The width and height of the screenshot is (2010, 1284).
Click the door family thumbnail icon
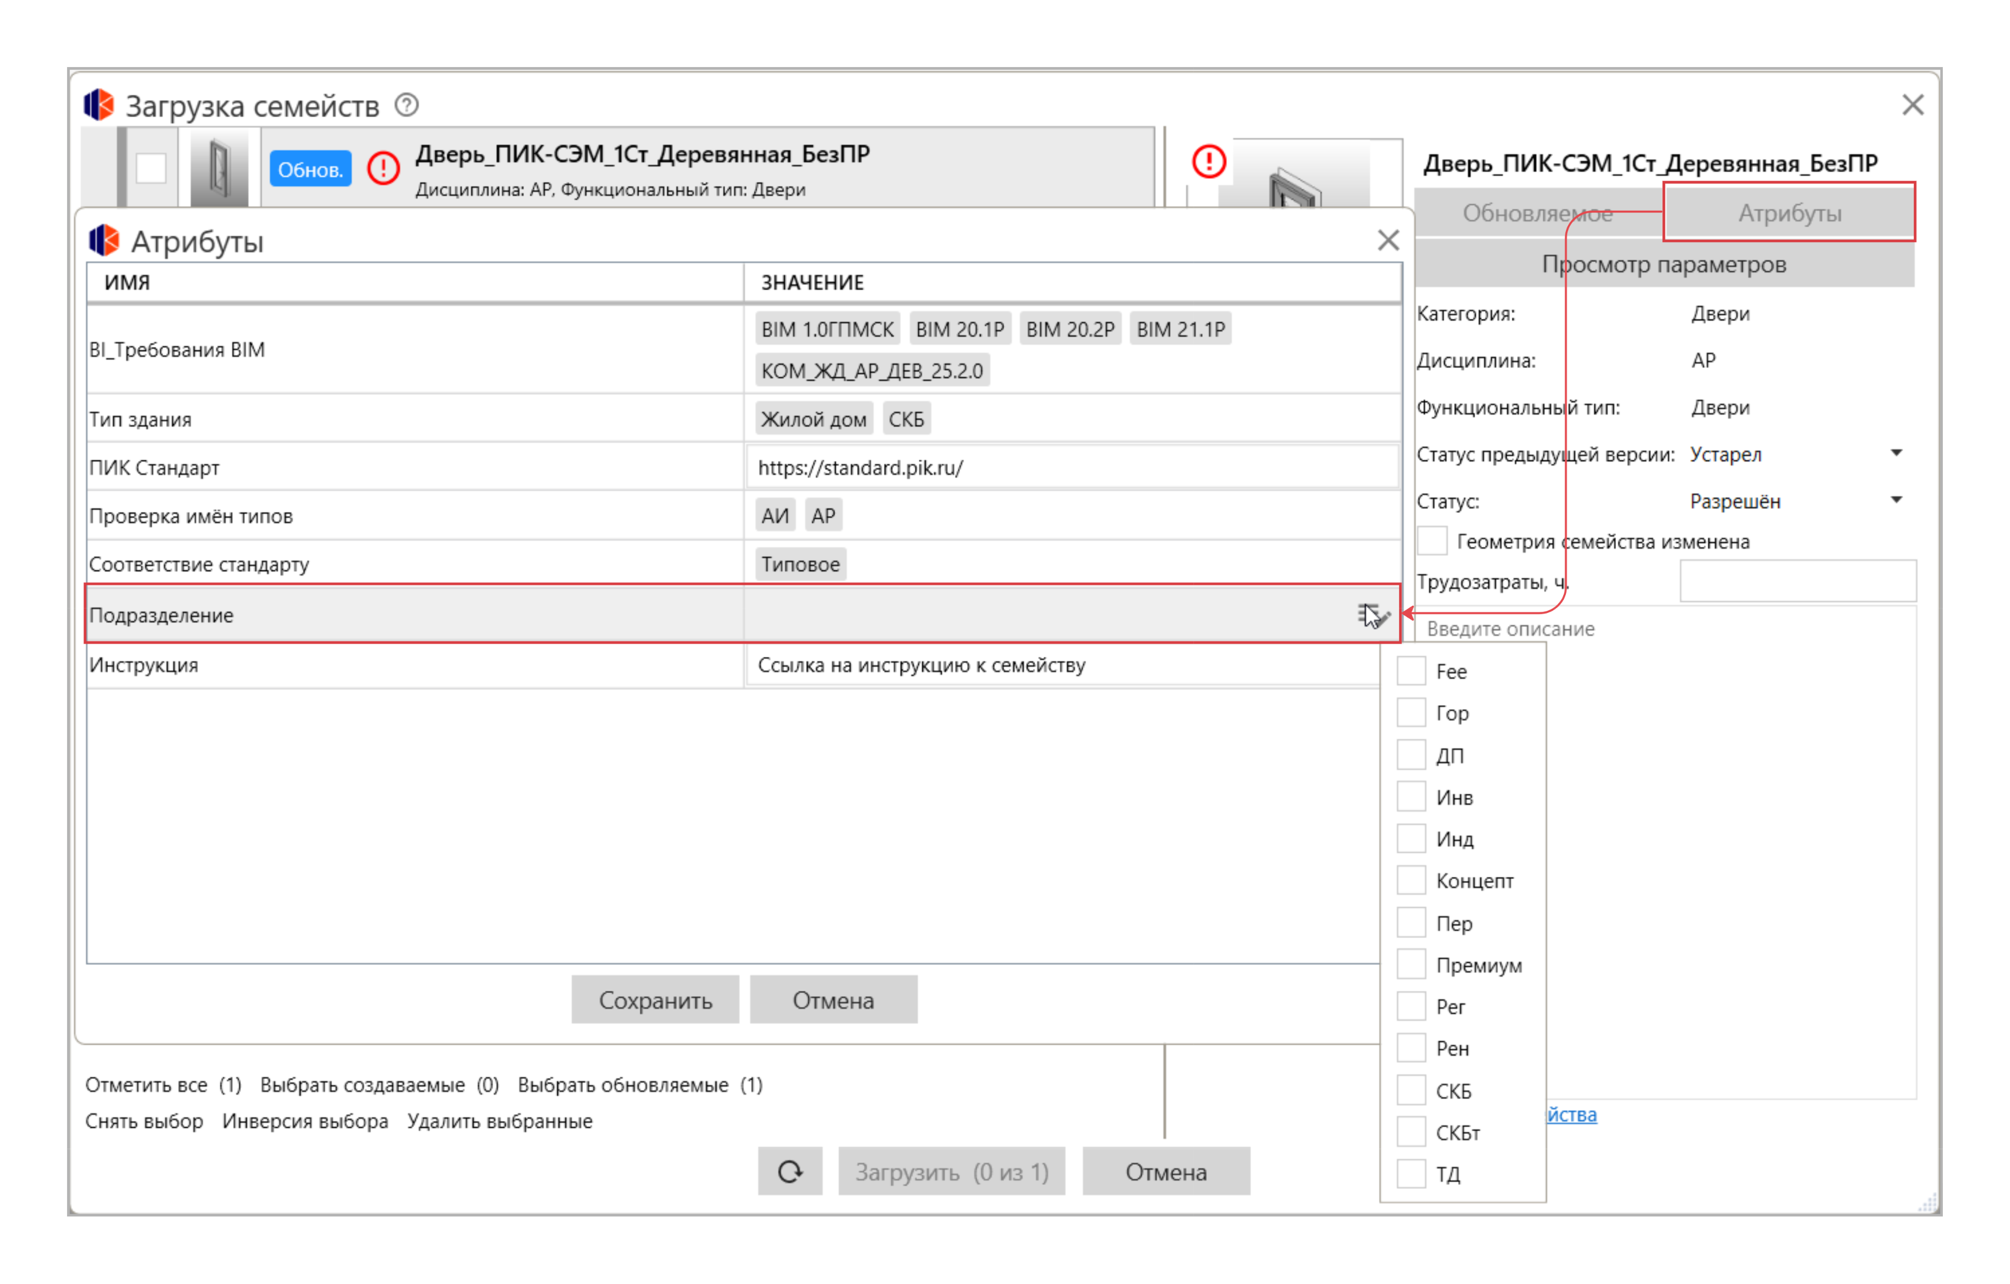tap(218, 168)
